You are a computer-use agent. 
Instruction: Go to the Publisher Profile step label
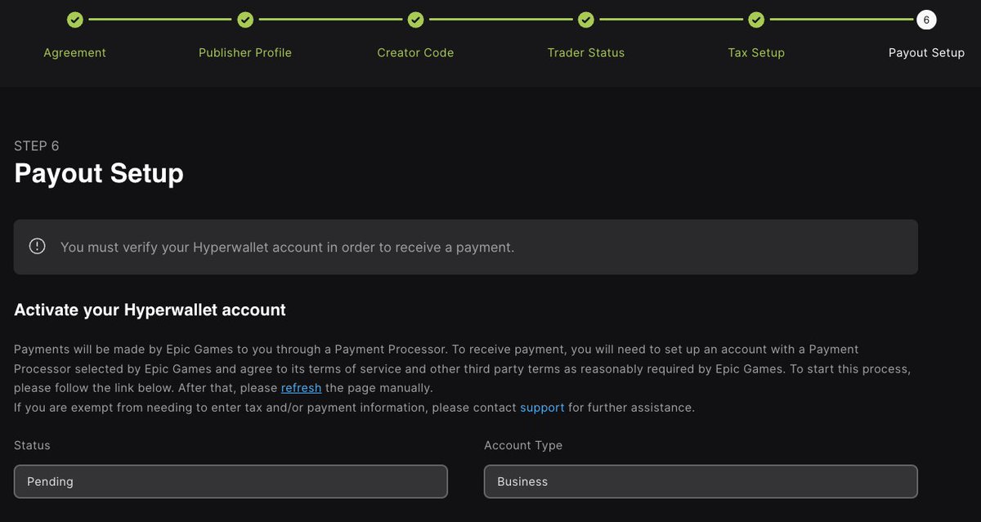[x=245, y=52]
